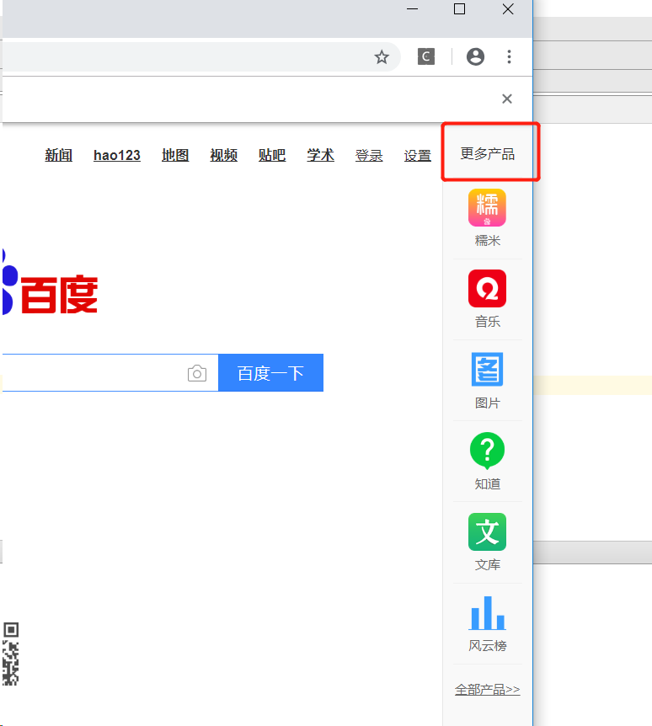This screenshot has width=652, height=726.
Task: Open the 风云榜 bar chart icon
Action: point(487,613)
